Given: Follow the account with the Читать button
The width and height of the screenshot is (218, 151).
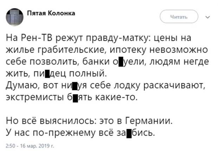Looking at the screenshot, I should pyautogui.click(x=179, y=17).
